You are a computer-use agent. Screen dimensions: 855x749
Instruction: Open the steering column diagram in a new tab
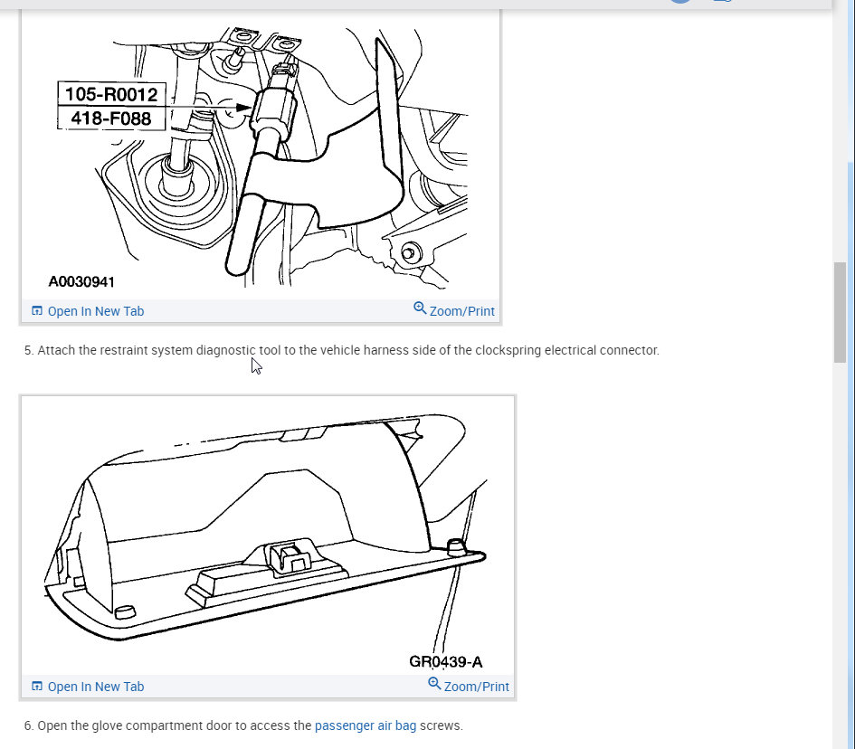pyautogui.click(x=96, y=311)
